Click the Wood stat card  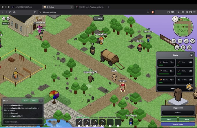click(185, 63)
